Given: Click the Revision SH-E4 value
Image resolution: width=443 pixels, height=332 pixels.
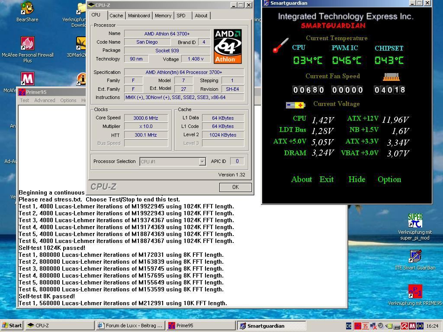Looking at the screenshot, I should tap(232, 89).
